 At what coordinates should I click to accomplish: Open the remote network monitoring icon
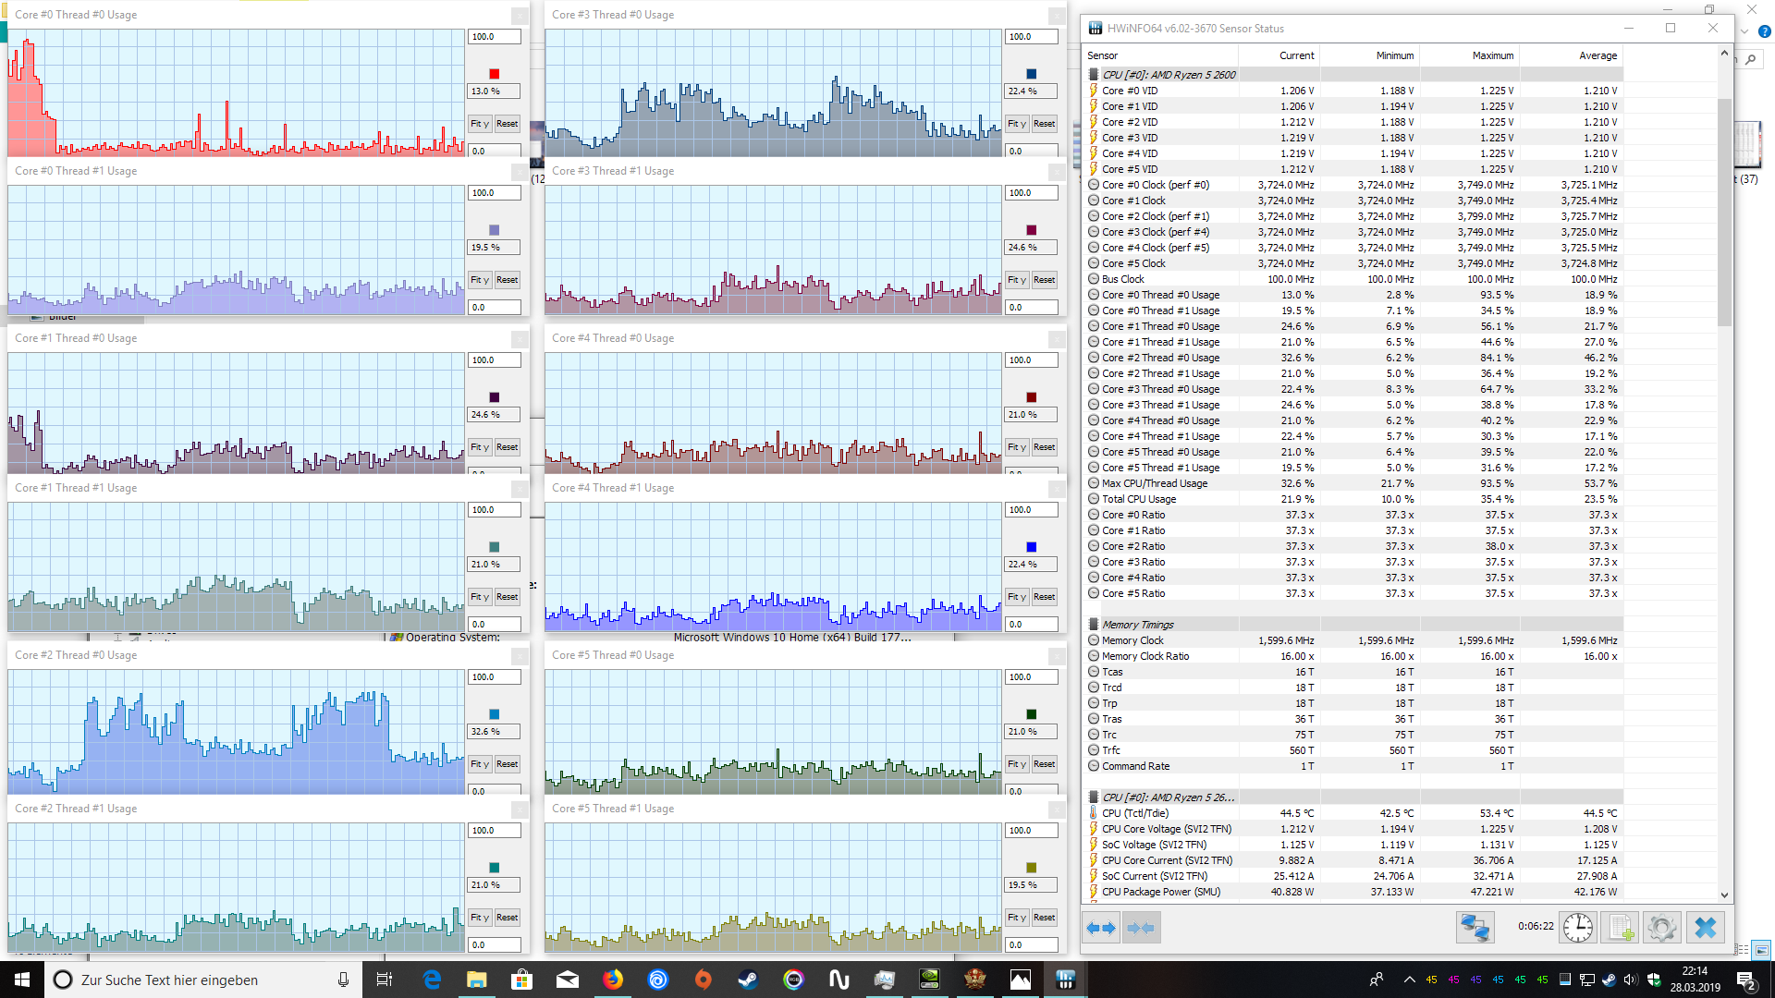click(x=1475, y=927)
